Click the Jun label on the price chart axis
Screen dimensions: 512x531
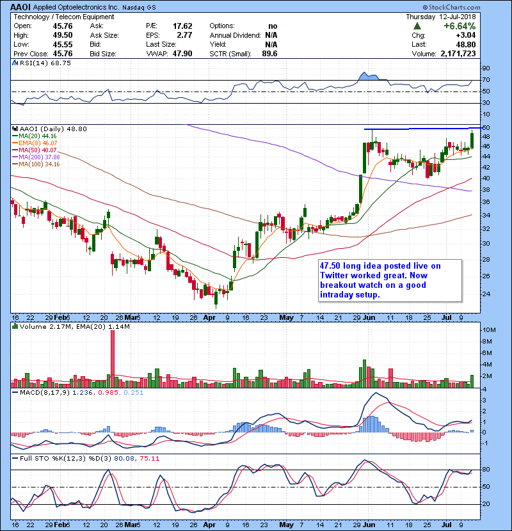pos(369,318)
